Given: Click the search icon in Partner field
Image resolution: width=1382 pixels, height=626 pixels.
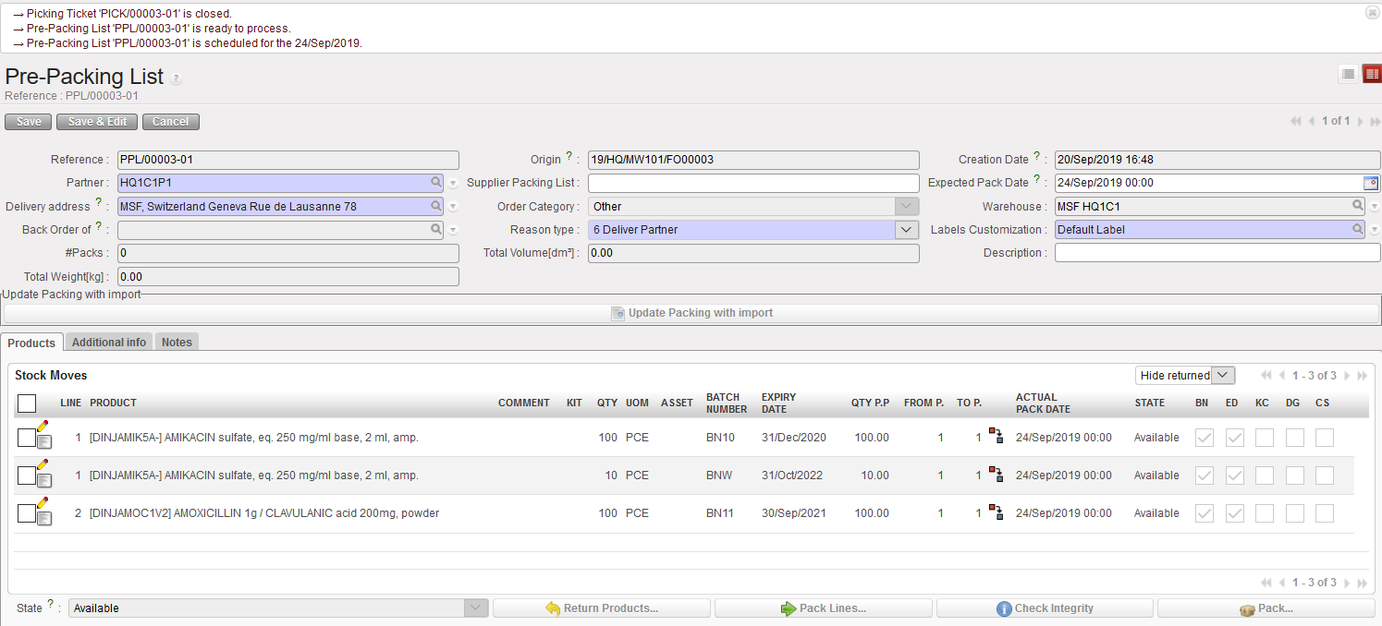Looking at the screenshot, I should pyautogui.click(x=435, y=183).
